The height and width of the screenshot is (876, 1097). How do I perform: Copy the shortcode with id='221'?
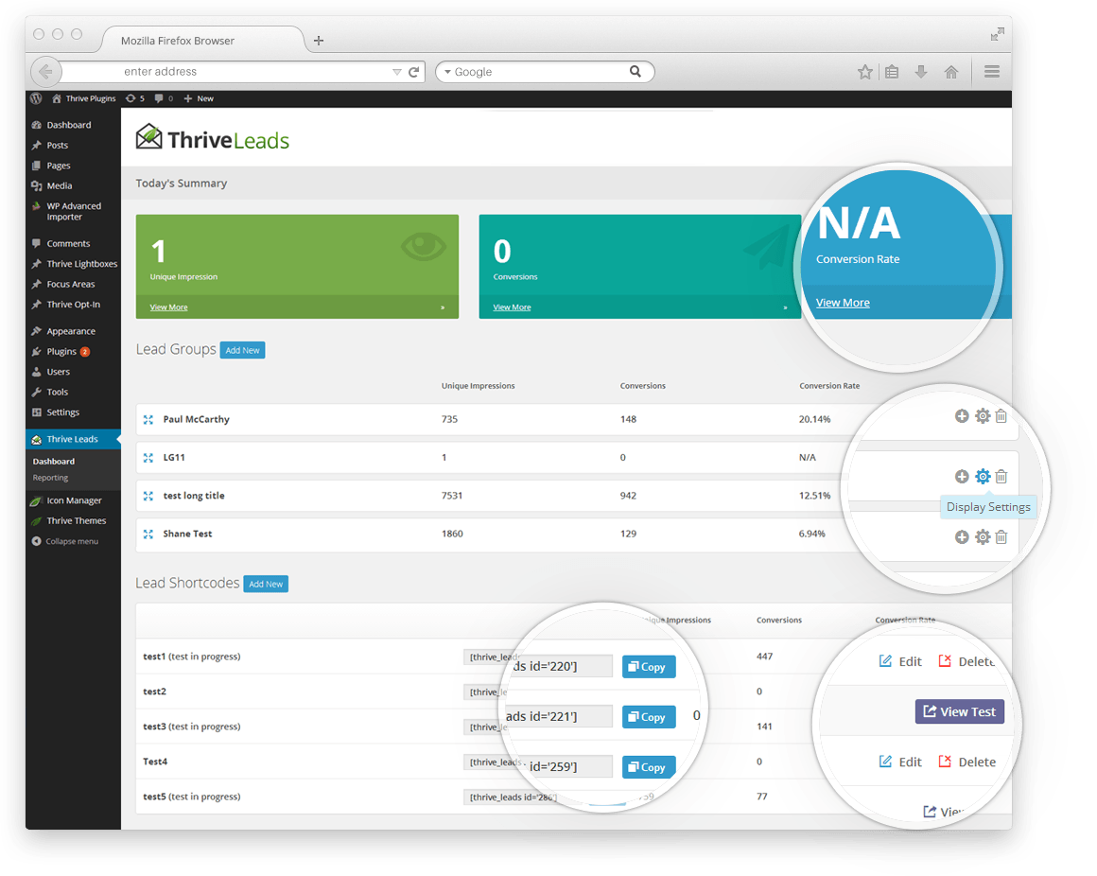pyautogui.click(x=649, y=717)
